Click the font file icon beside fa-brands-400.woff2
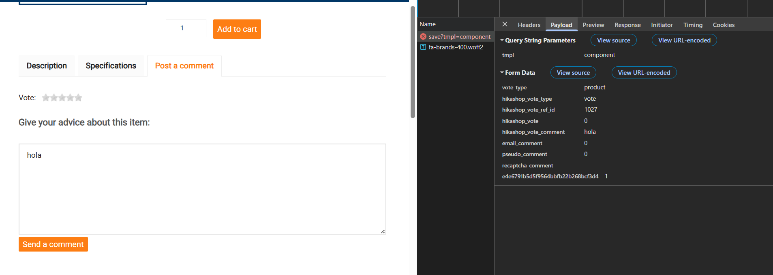The height and width of the screenshot is (275, 773). click(423, 47)
